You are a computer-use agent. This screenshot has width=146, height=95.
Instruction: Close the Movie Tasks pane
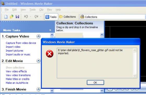click(50, 30)
